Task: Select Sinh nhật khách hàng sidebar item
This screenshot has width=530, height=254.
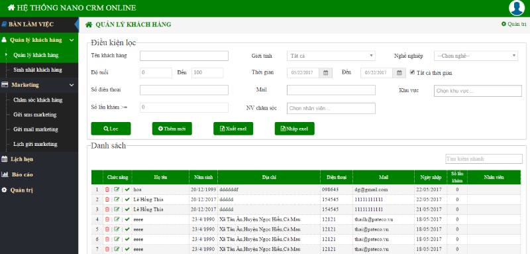Action: [x=38, y=70]
